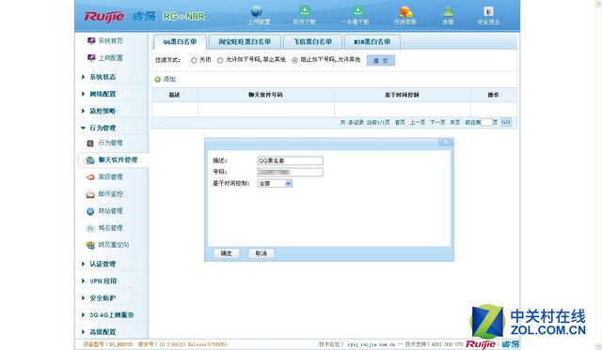Click the Ruijie logo in header

pyautogui.click(x=104, y=17)
